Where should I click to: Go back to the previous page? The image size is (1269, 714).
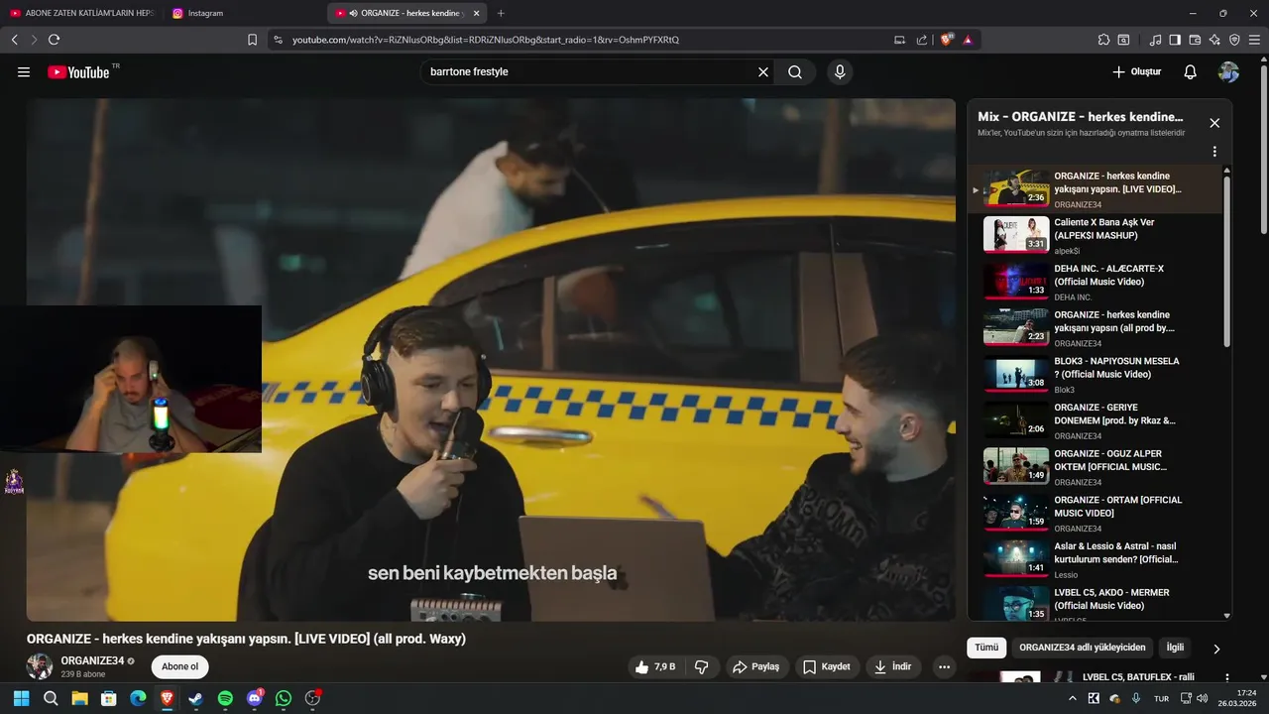(x=14, y=40)
